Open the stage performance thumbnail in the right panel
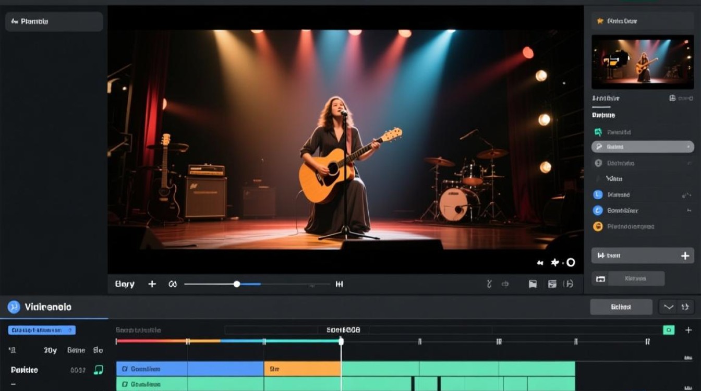Screen dimensions: 701x391 click(643, 62)
